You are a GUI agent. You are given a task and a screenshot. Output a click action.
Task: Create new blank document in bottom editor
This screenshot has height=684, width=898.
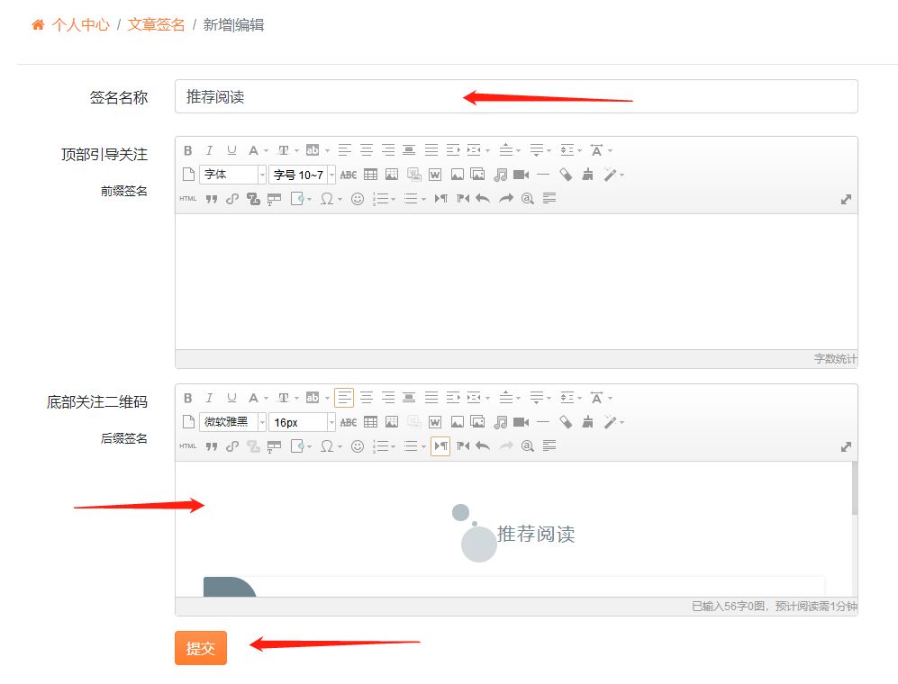click(x=188, y=422)
